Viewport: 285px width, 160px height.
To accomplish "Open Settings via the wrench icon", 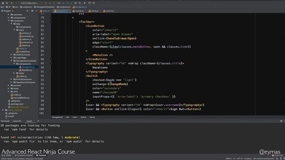I will (85, 3).
